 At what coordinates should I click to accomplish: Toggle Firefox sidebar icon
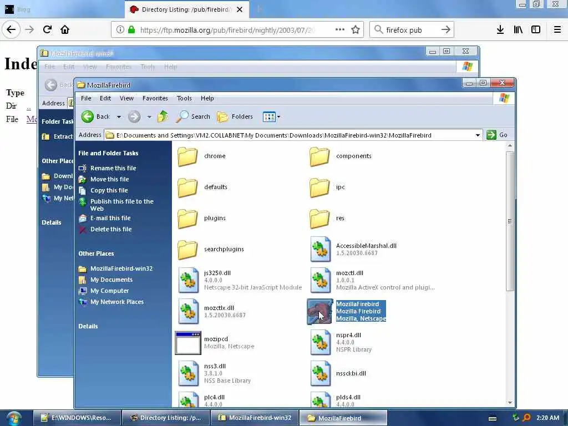pyautogui.click(x=536, y=30)
